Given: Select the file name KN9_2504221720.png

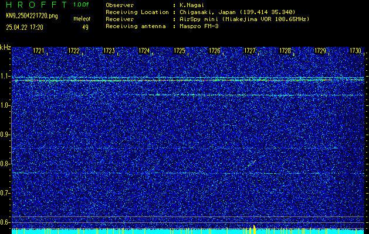Looking at the screenshot, I should pos(32,16).
